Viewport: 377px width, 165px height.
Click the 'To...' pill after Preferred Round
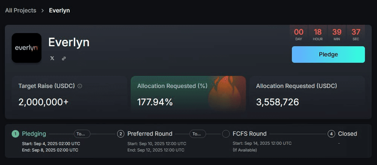tap(198, 134)
